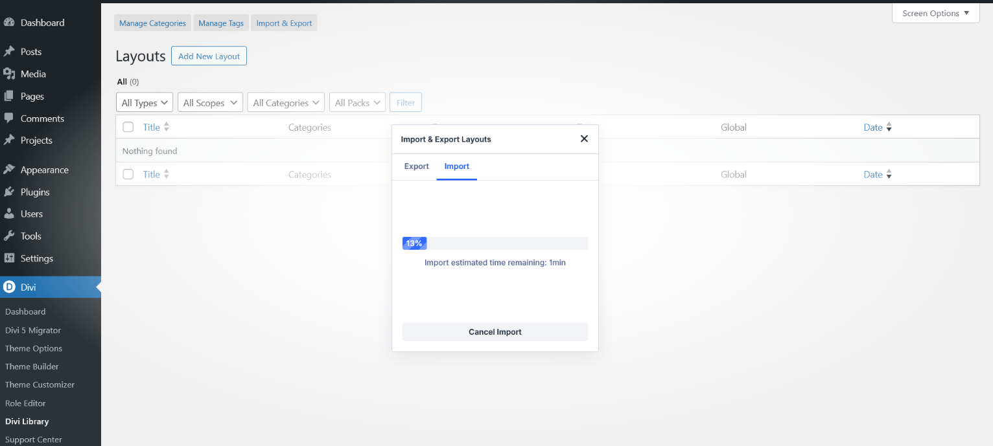The height and width of the screenshot is (446, 993).
Task: Click 'Import estimated time remaining: 1min' text
Action: pos(495,263)
